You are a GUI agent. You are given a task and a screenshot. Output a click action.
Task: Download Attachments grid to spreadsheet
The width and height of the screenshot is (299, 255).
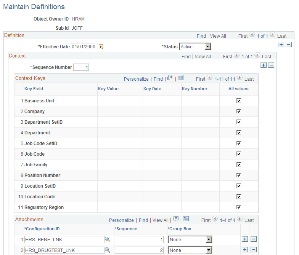pos(186,219)
